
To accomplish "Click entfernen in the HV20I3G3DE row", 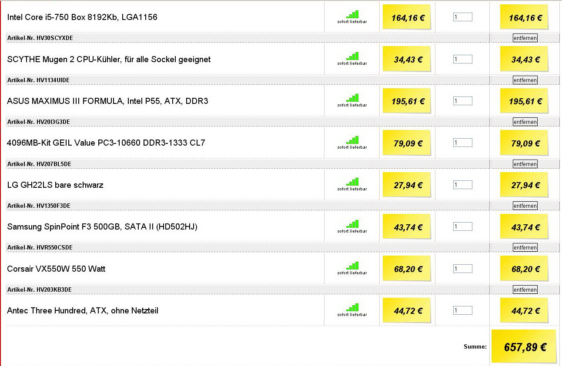I will (525, 122).
